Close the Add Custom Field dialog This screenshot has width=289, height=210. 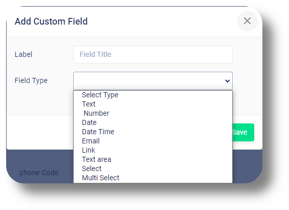(247, 21)
